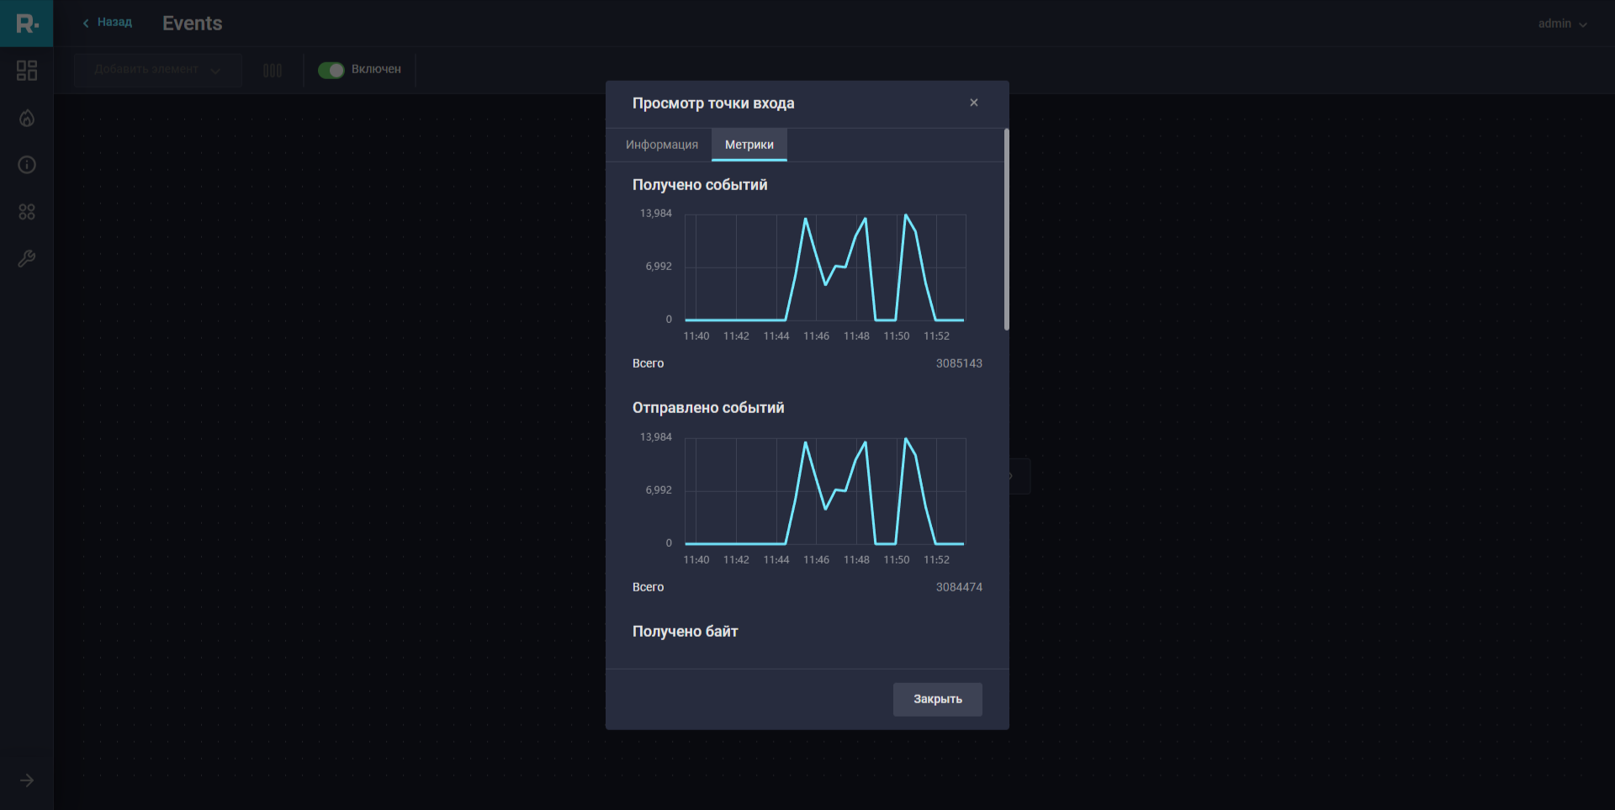Expand the admin user menu
Screen dimensions: 1615x810
[x=1562, y=24]
